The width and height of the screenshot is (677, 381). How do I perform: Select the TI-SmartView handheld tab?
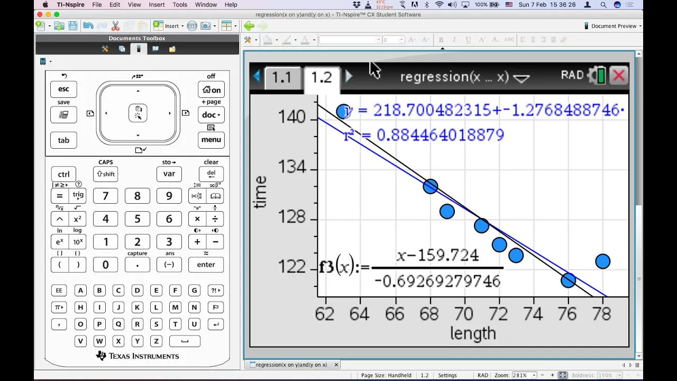tap(139, 49)
